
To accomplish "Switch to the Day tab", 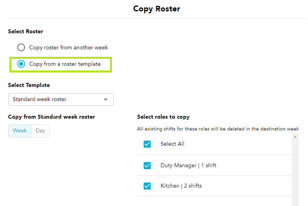I will pos(40,131).
